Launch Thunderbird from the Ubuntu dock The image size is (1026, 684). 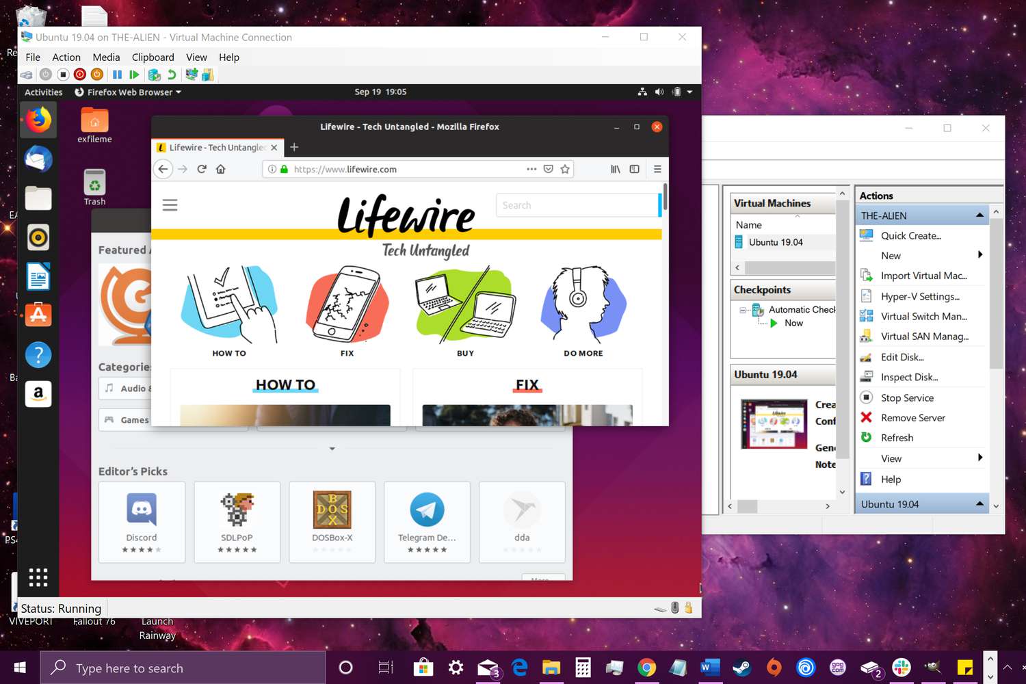pyautogui.click(x=38, y=159)
